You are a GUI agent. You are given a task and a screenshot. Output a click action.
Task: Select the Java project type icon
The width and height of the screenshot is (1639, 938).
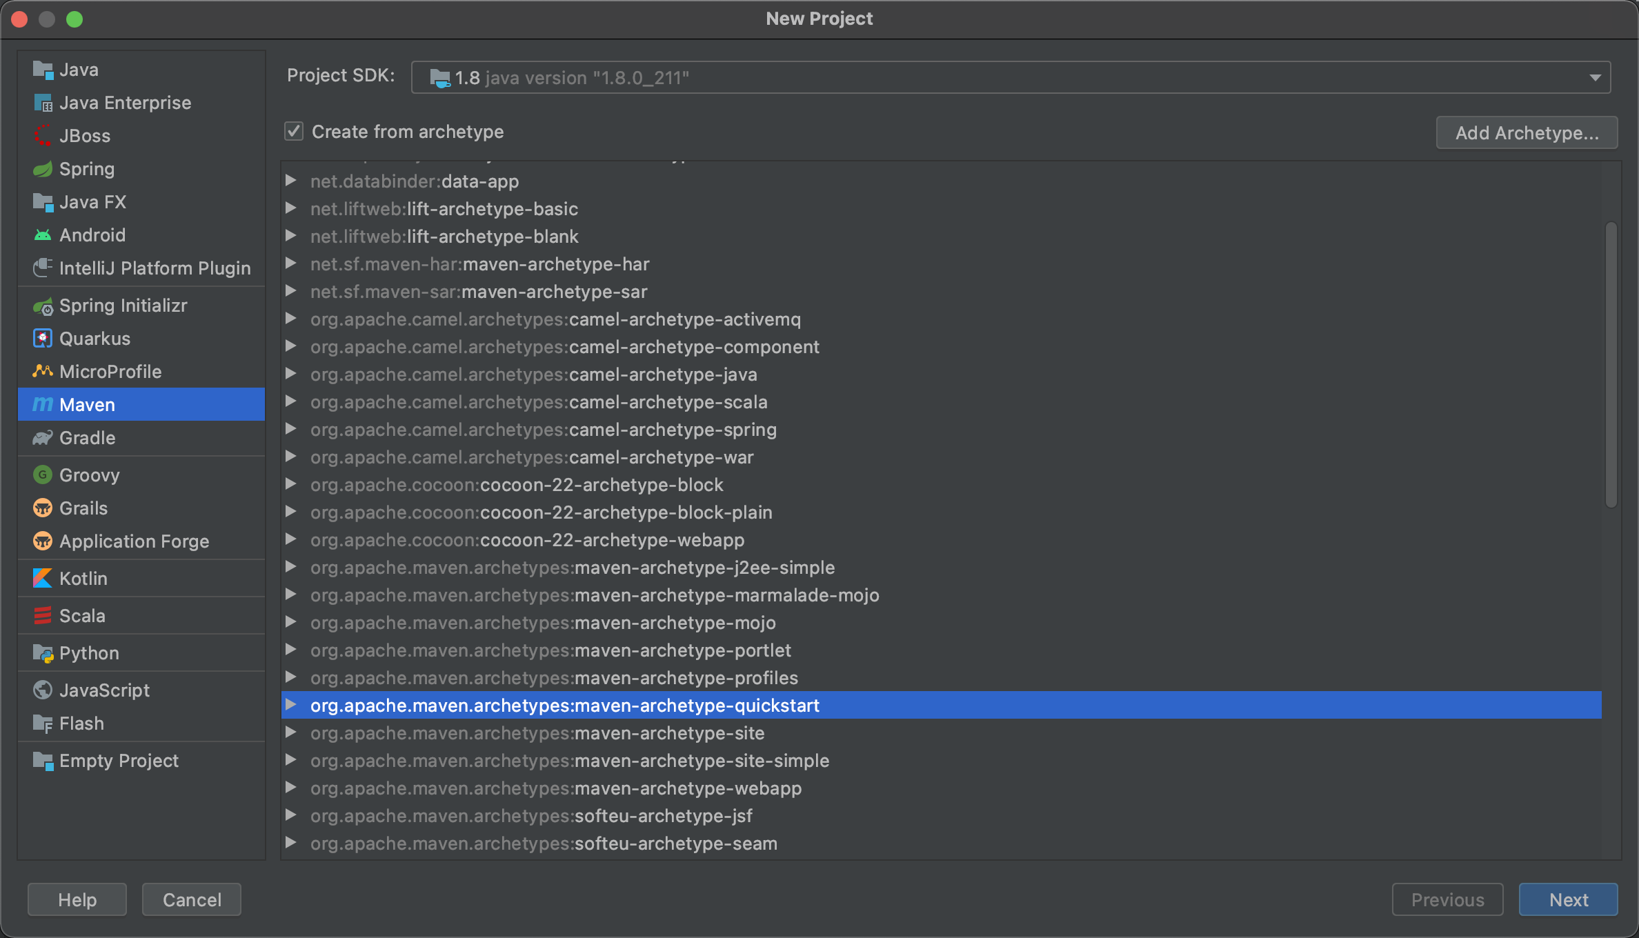click(x=43, y=70)
